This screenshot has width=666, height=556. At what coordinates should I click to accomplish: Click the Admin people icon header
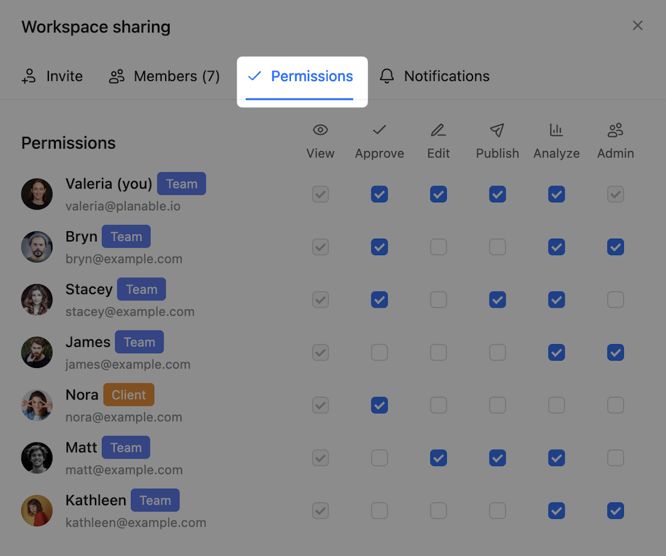(615, 130)
